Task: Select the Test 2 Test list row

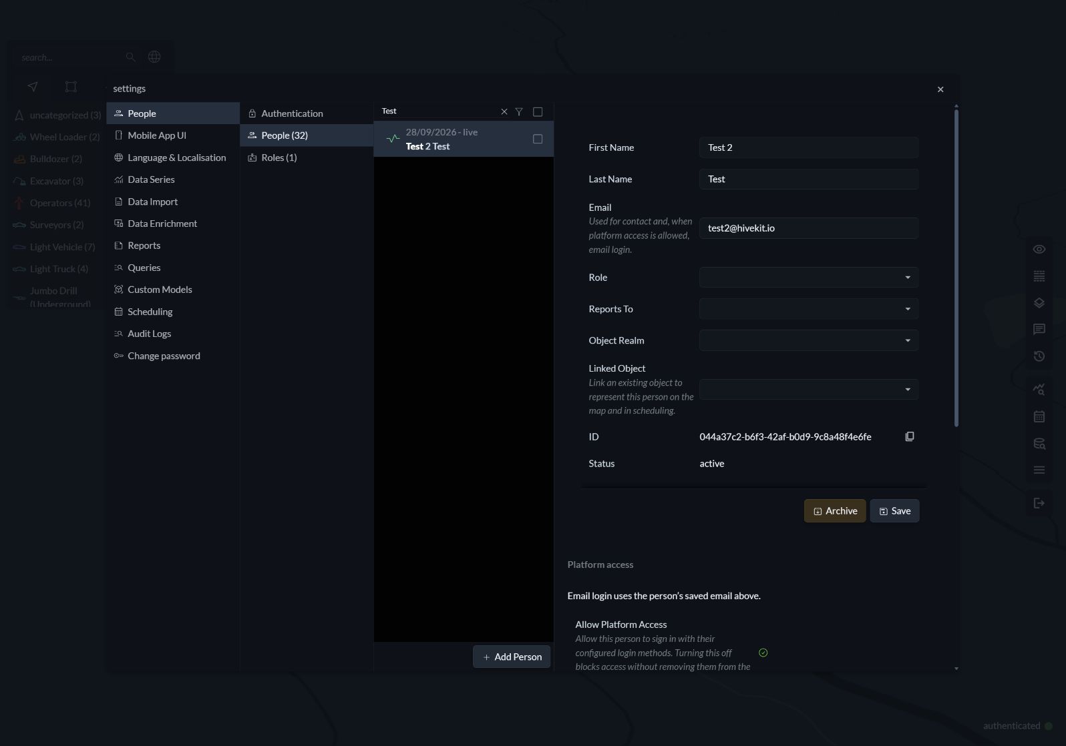Action: click(464, 139)
